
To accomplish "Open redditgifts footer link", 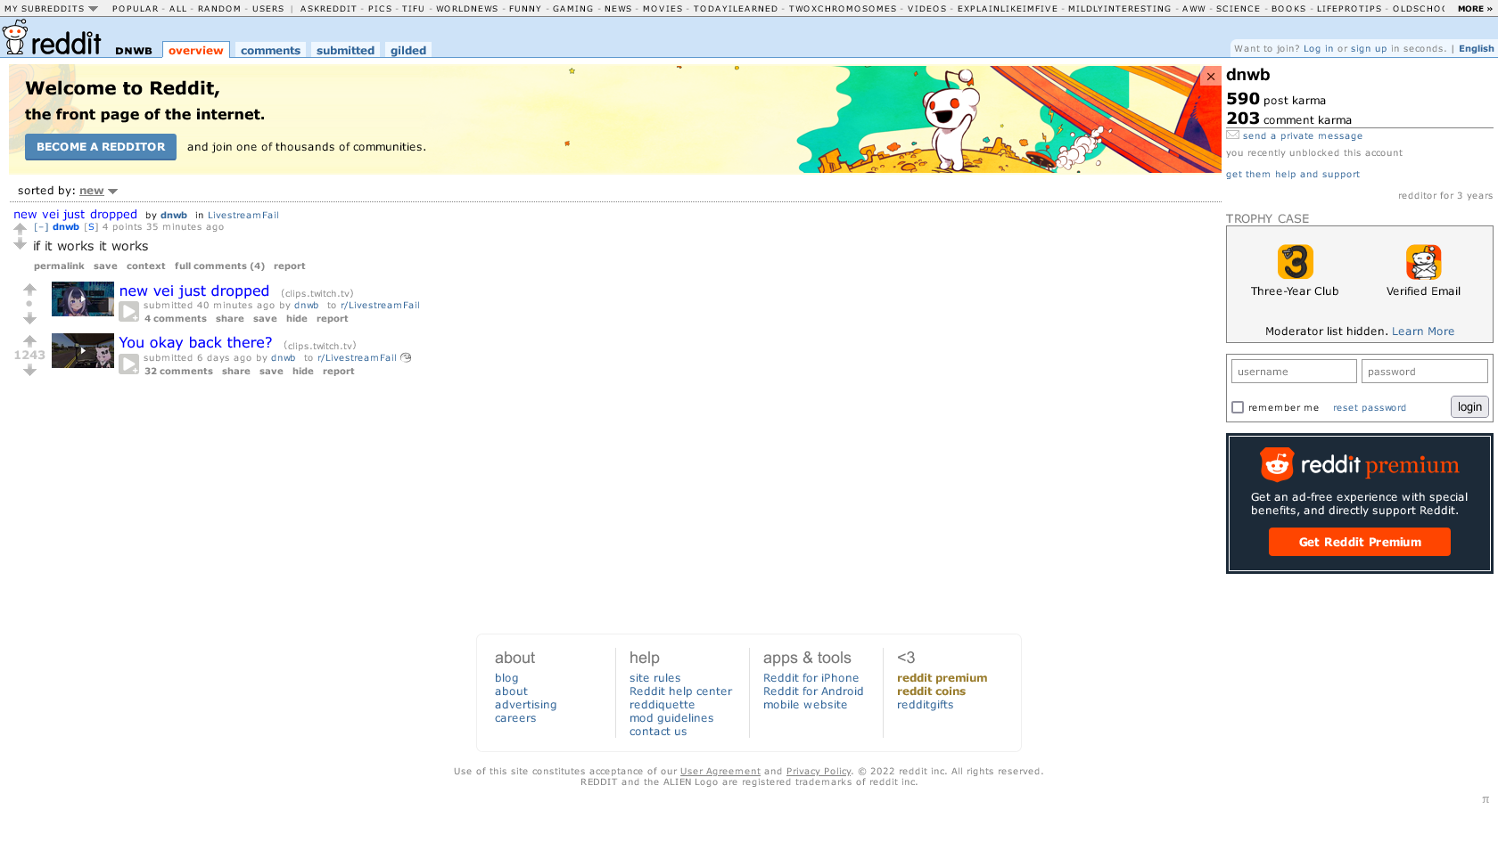I will click(925, 704).
